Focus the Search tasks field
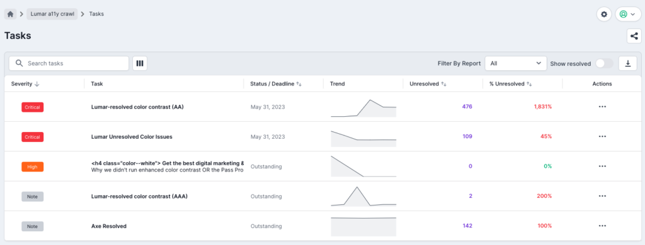The height and width of the screenshot is (245, 645). click(69, 63)
